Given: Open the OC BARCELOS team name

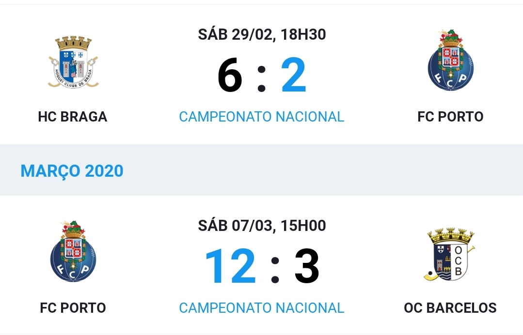Looking at the screenshot, I should coord(450,308).
